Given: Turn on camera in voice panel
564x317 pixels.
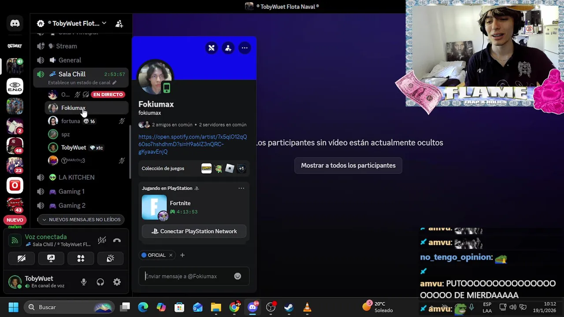Looking at the screenshot, I should click(22, 258).
